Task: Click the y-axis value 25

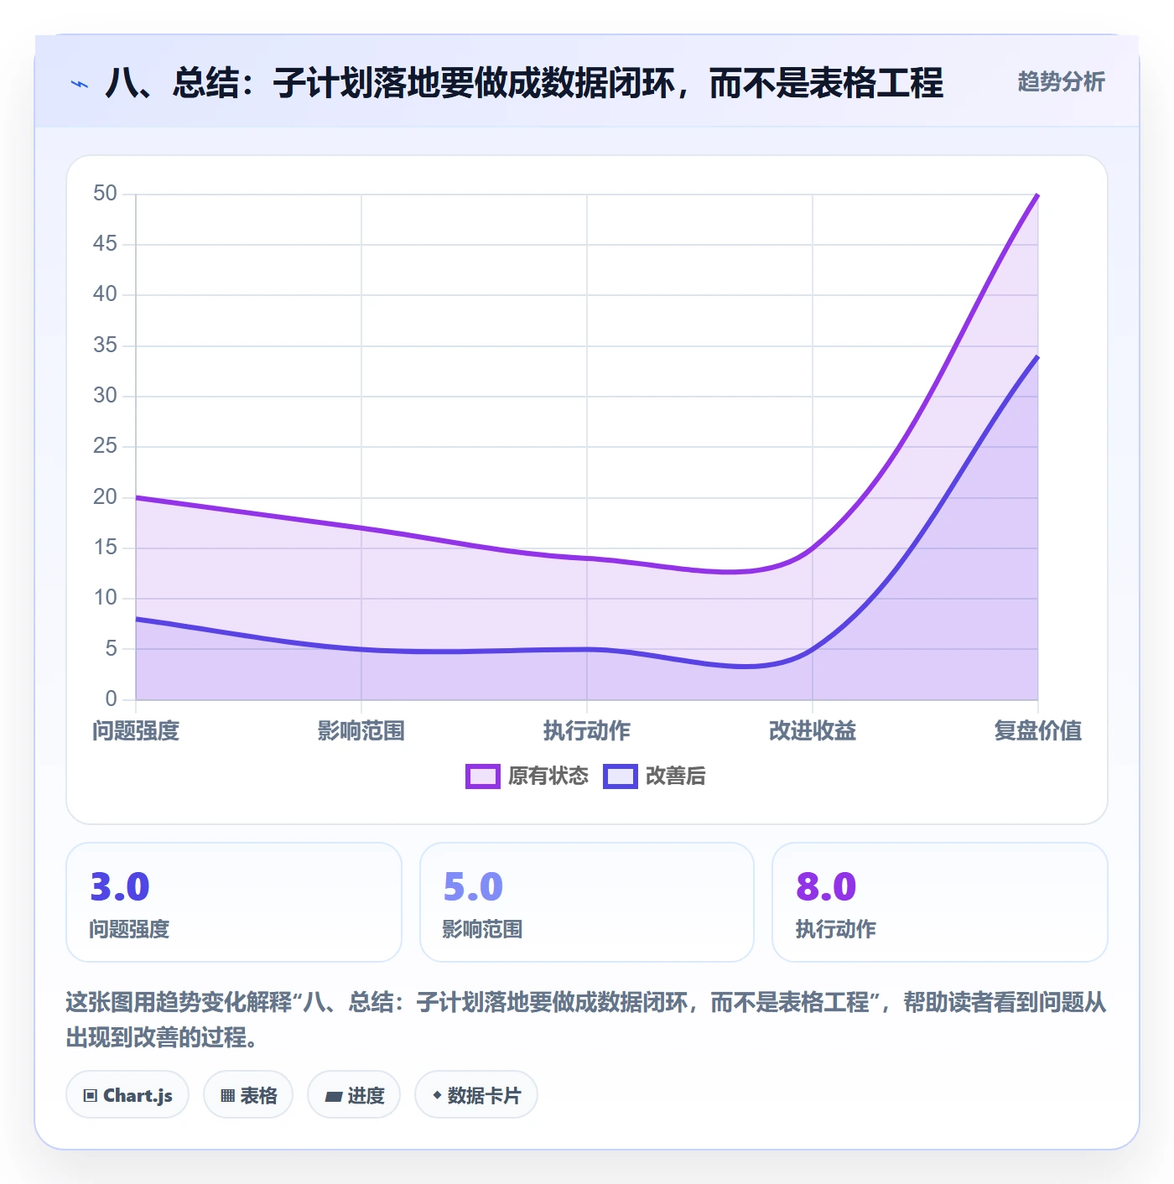Action: [x=105, y=446]
